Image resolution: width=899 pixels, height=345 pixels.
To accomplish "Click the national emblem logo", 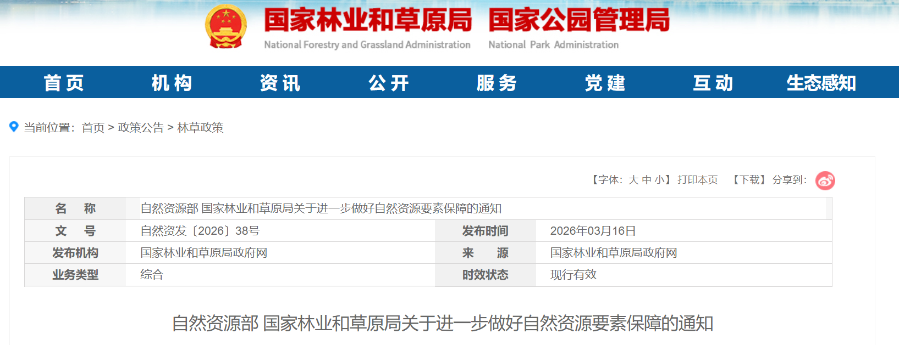I will [225, 27].
